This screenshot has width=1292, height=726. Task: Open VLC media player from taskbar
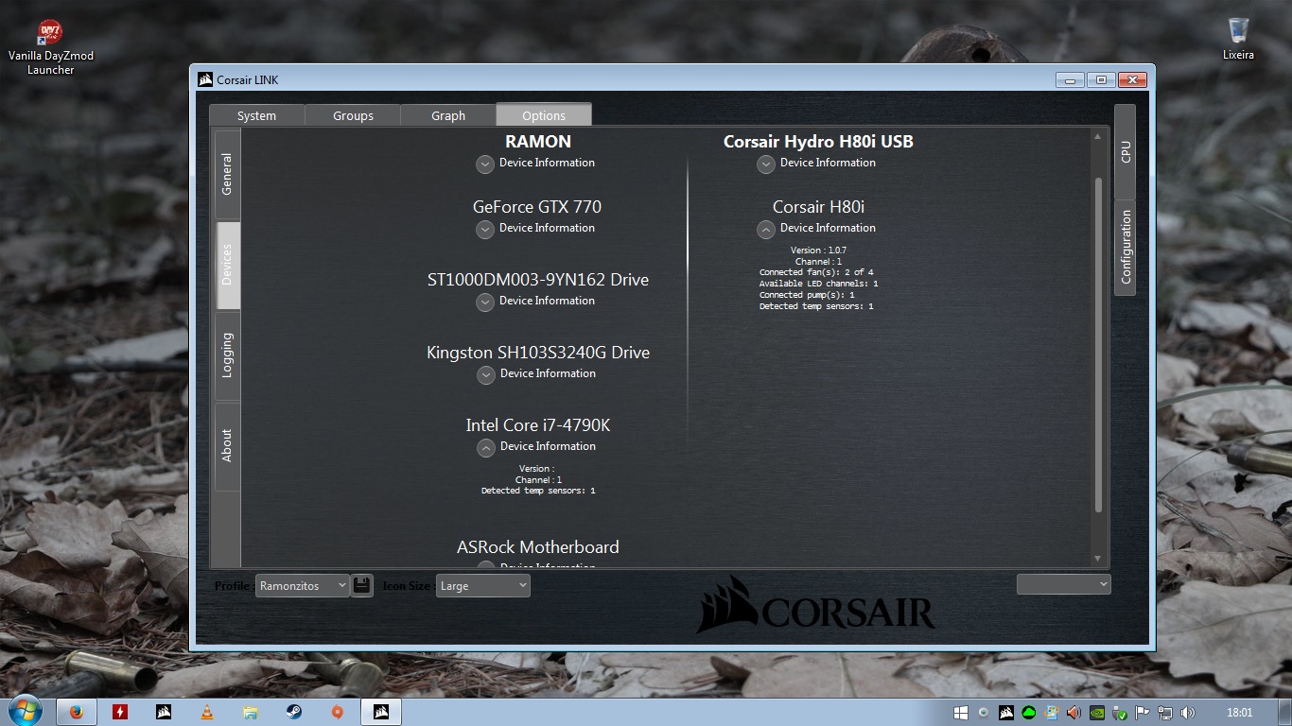point(207,712)
